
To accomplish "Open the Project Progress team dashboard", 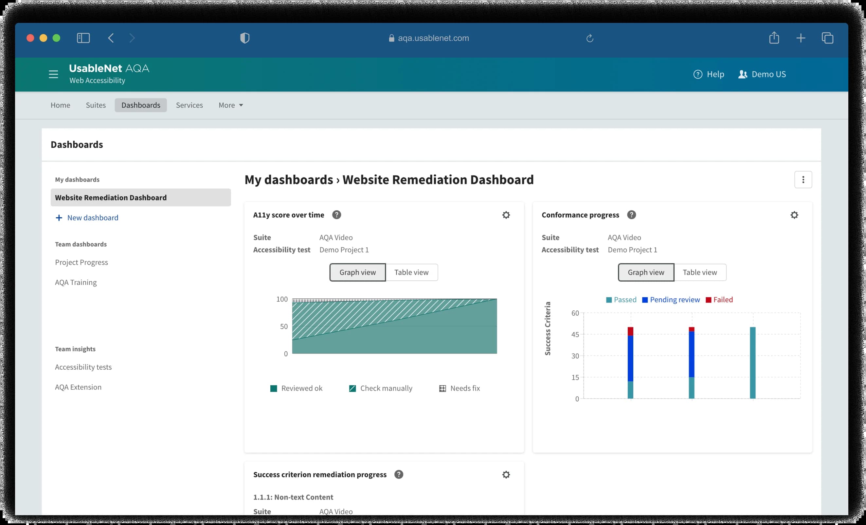I will point(81,262).
